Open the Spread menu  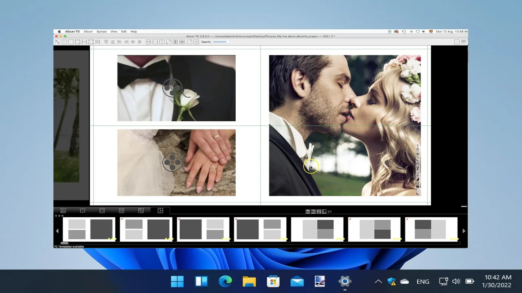102,31
